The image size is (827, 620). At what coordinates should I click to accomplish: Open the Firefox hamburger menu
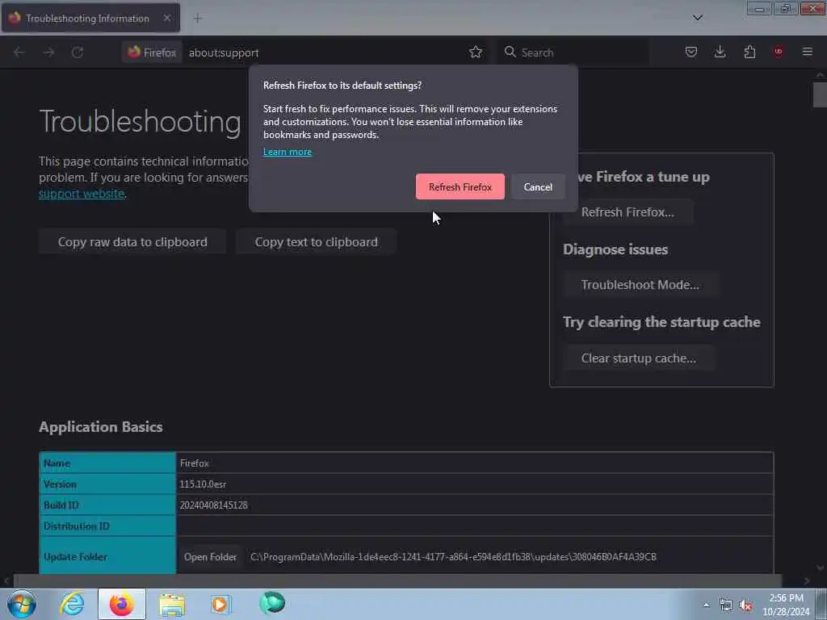(807, 52)
